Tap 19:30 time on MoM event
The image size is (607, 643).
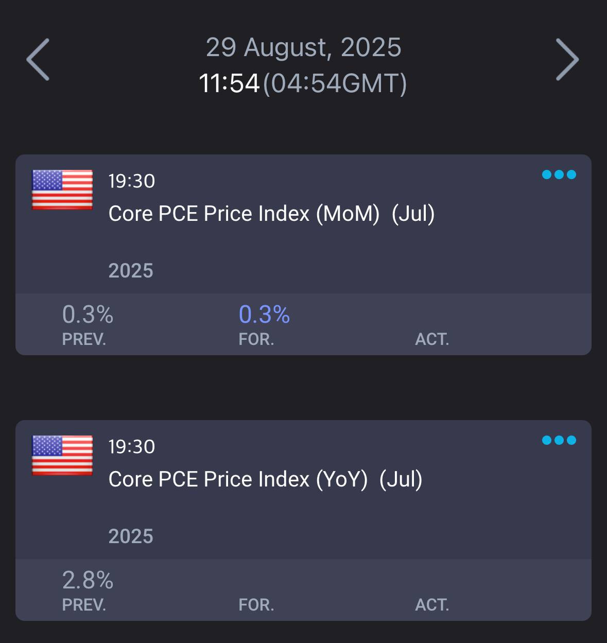[132, 181]
